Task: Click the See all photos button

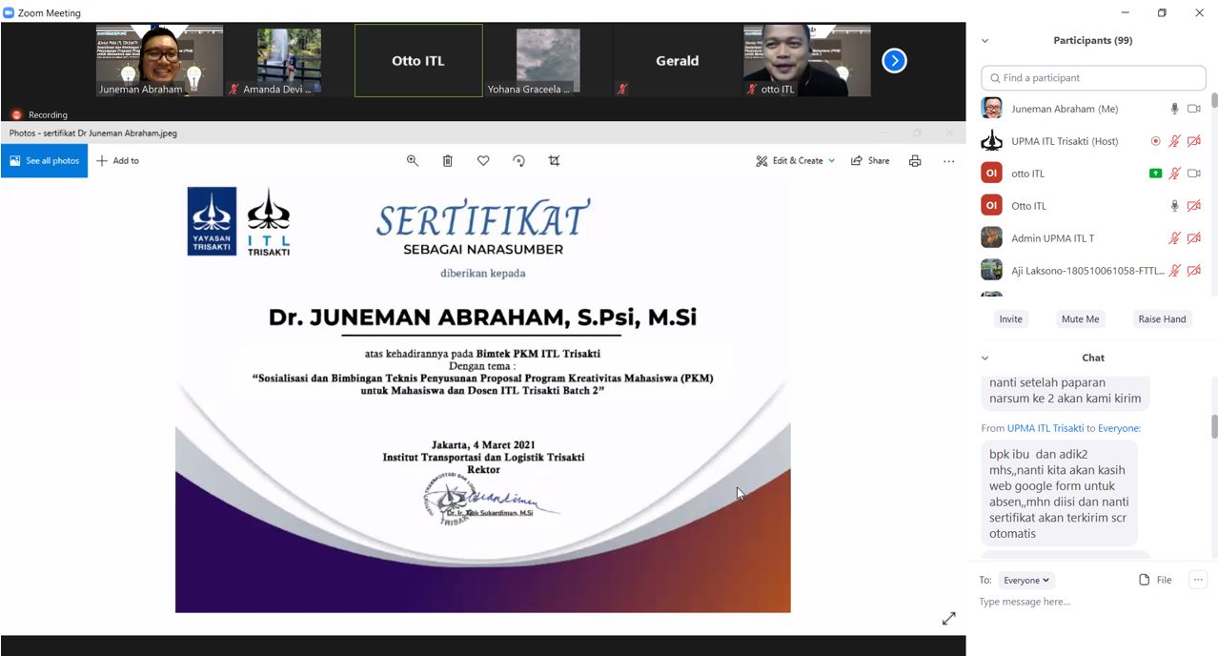Action: click(44, 161)
